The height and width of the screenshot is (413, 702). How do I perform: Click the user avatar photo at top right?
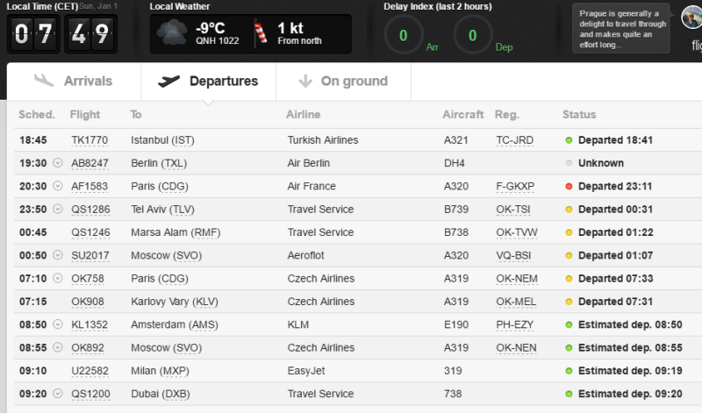point(691,18)
